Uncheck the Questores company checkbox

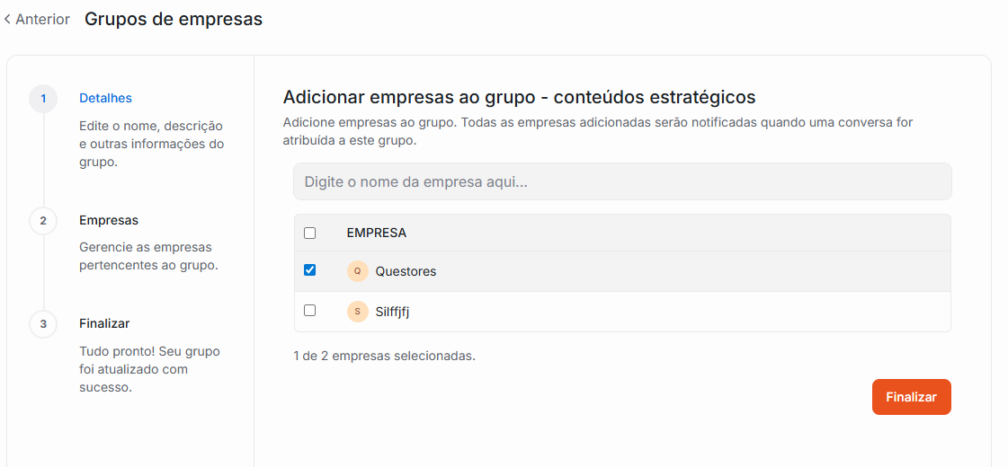310,270
